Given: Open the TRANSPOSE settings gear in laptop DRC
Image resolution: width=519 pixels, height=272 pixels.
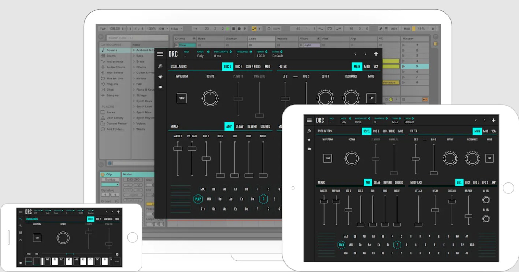Looking at the screenshot, I should (251, 52).
